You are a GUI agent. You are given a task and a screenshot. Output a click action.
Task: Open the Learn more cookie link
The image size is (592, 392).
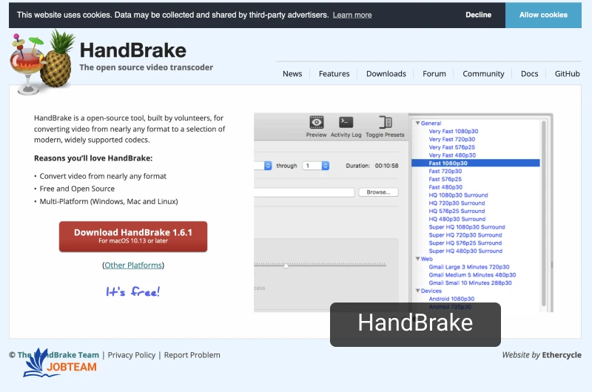point(352,15)
